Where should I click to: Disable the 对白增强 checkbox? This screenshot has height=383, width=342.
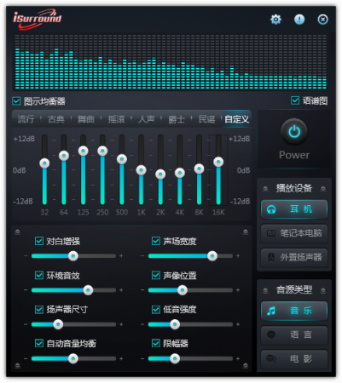point(39,241)
